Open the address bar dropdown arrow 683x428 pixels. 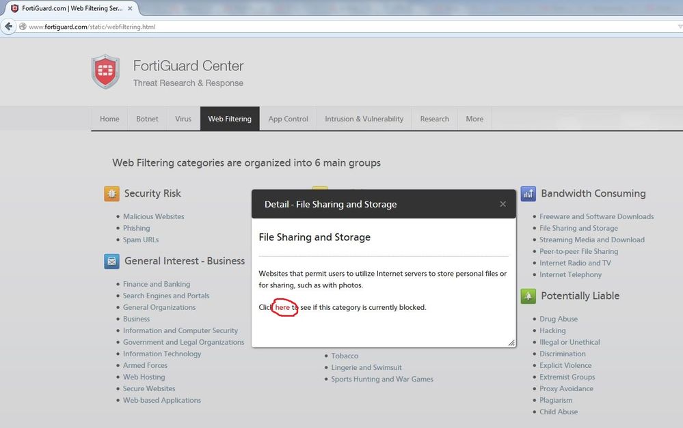pyautogui.click(x=680, y=27)
